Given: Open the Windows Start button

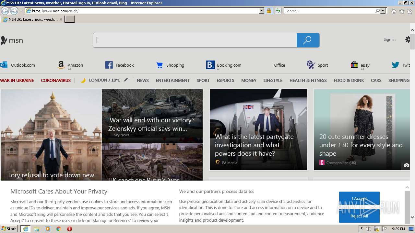Looking at the screenshot, I should click(9, 229).
